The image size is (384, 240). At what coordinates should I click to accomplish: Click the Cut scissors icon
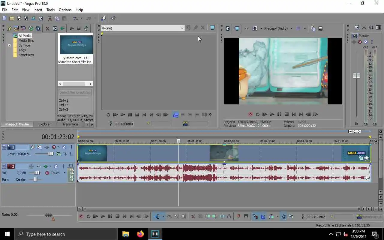[x=50, y=18]
